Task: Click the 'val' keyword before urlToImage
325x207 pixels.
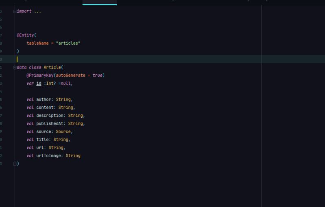Action: pos(30,156)
